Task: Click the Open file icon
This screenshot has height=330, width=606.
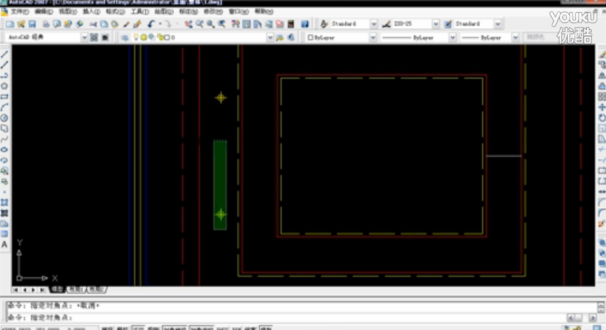Action: [x=21, y=24]
